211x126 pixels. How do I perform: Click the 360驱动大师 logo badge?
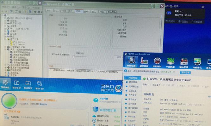[118, 88]
